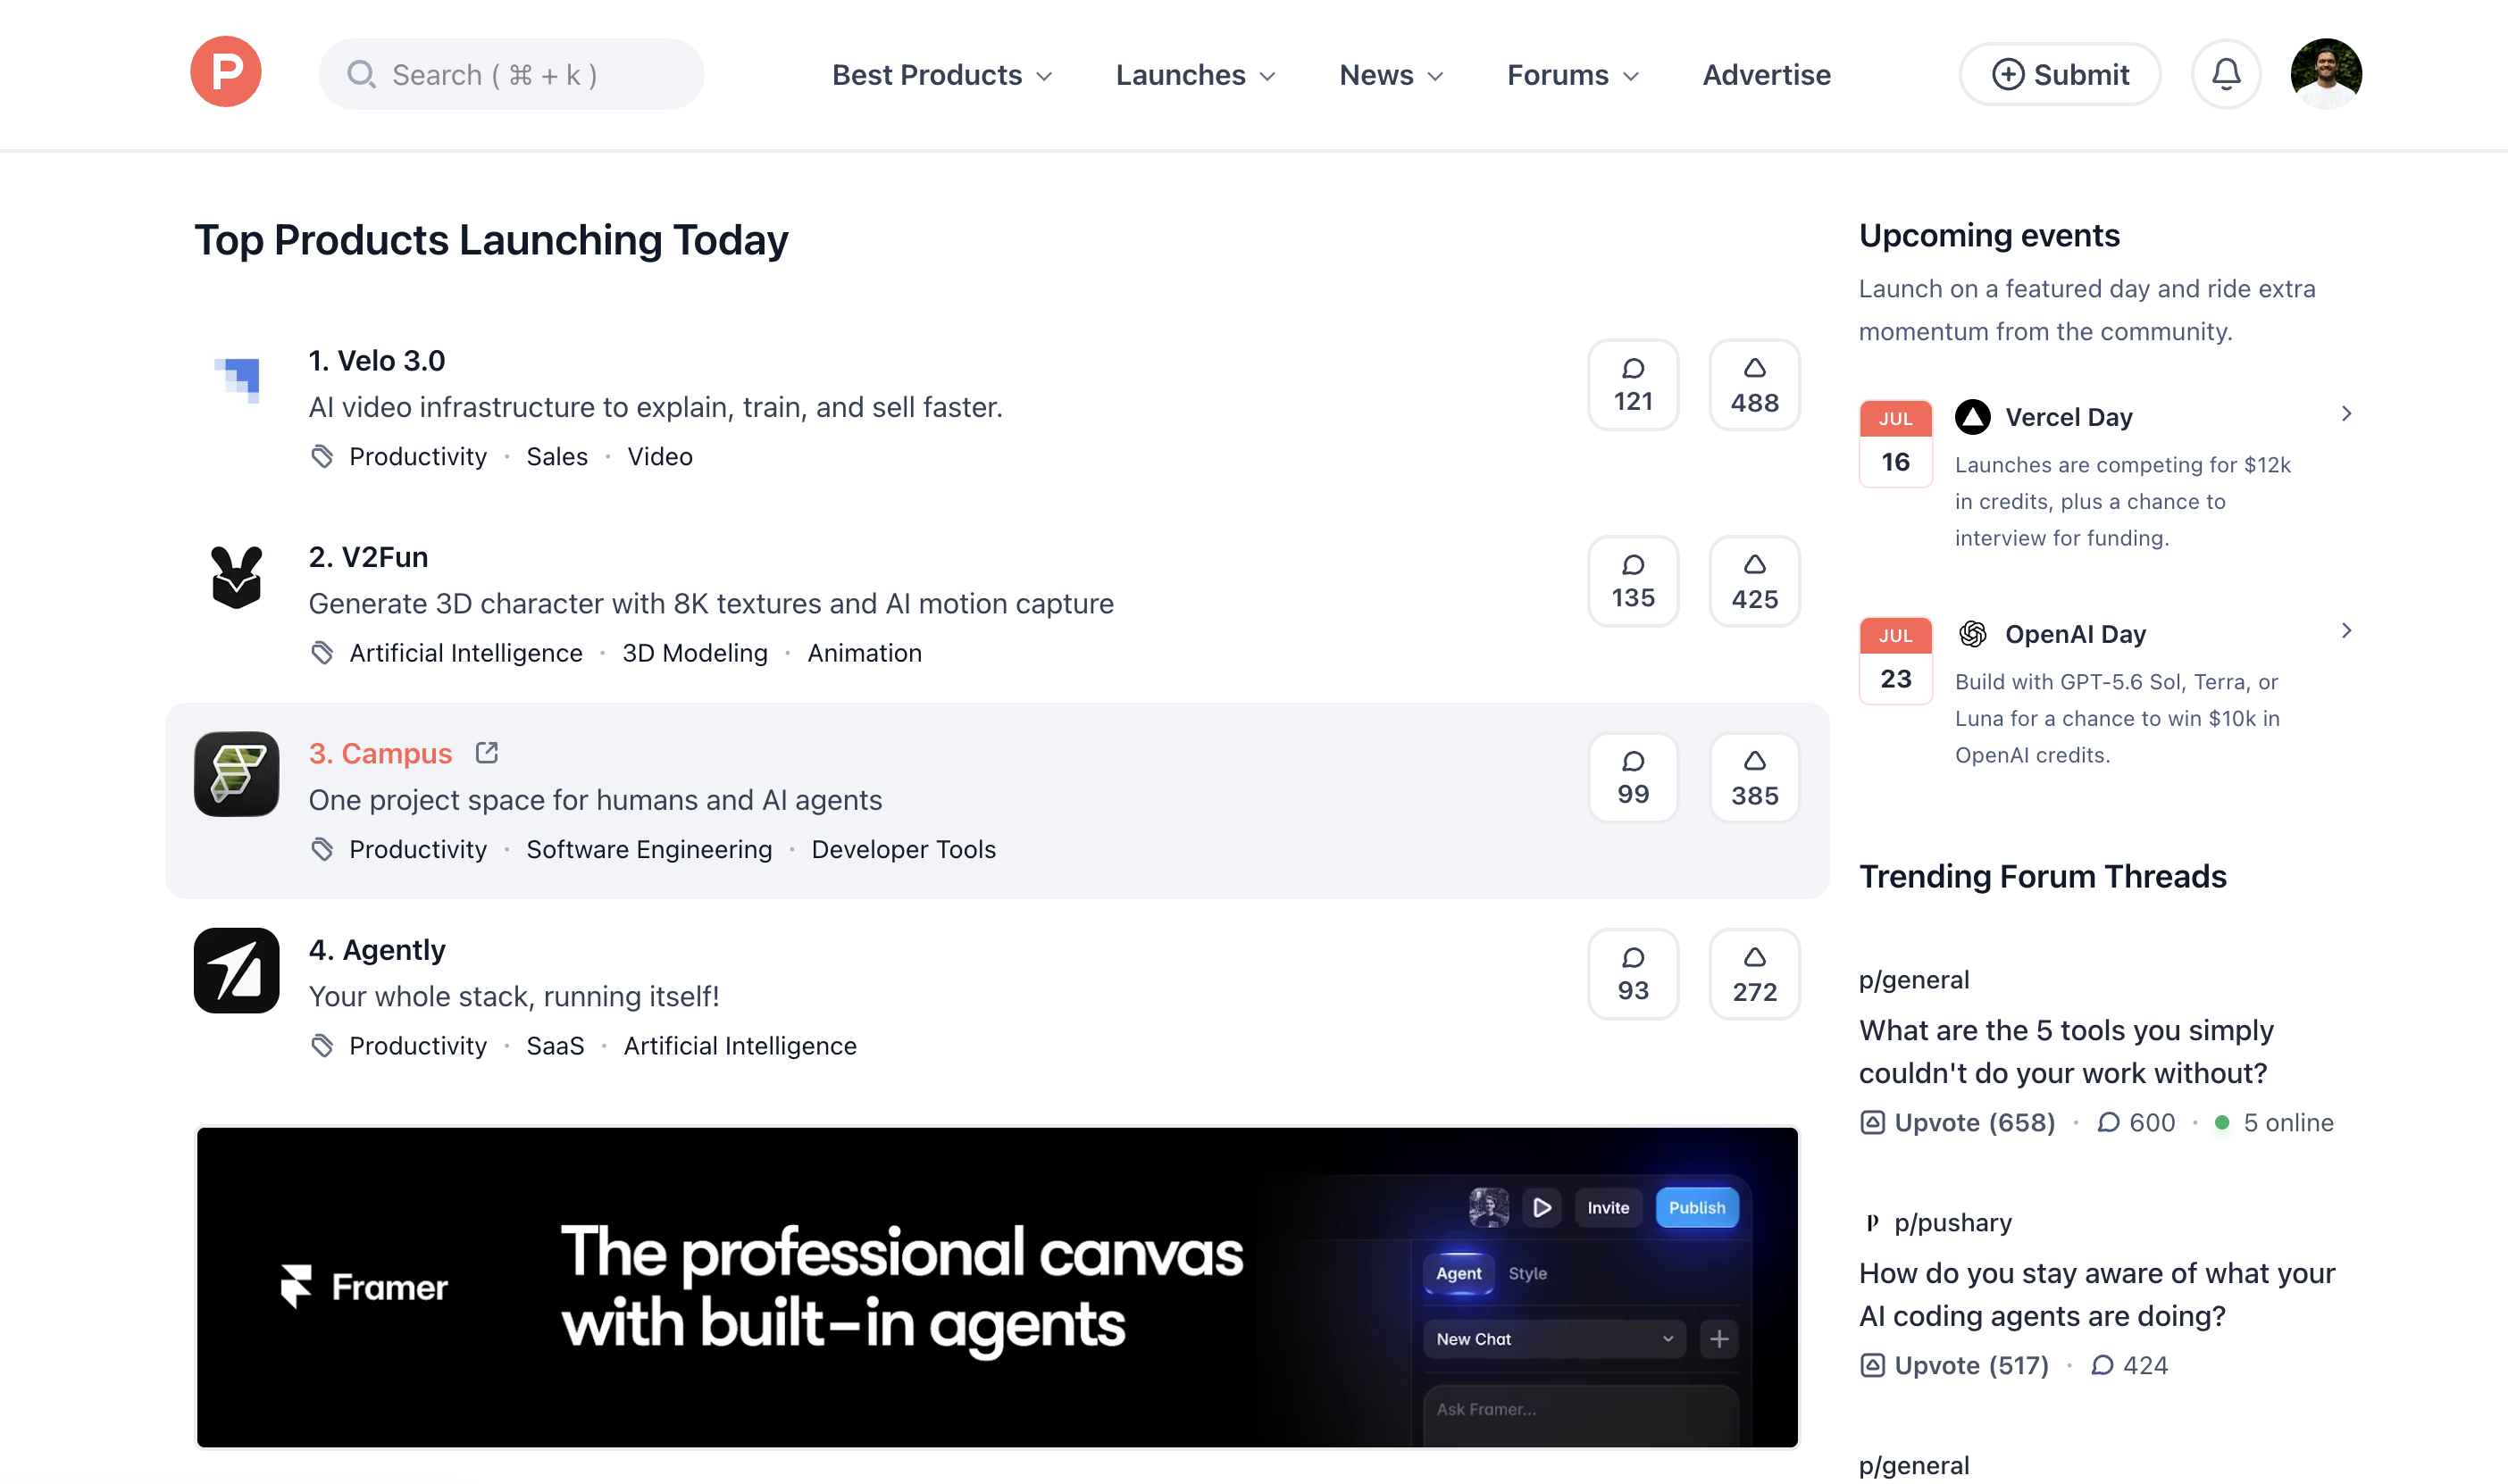Open Vercel Day chevron arrow
Viewport: 2508px width, 1484px height.
tap(2346, 414)
